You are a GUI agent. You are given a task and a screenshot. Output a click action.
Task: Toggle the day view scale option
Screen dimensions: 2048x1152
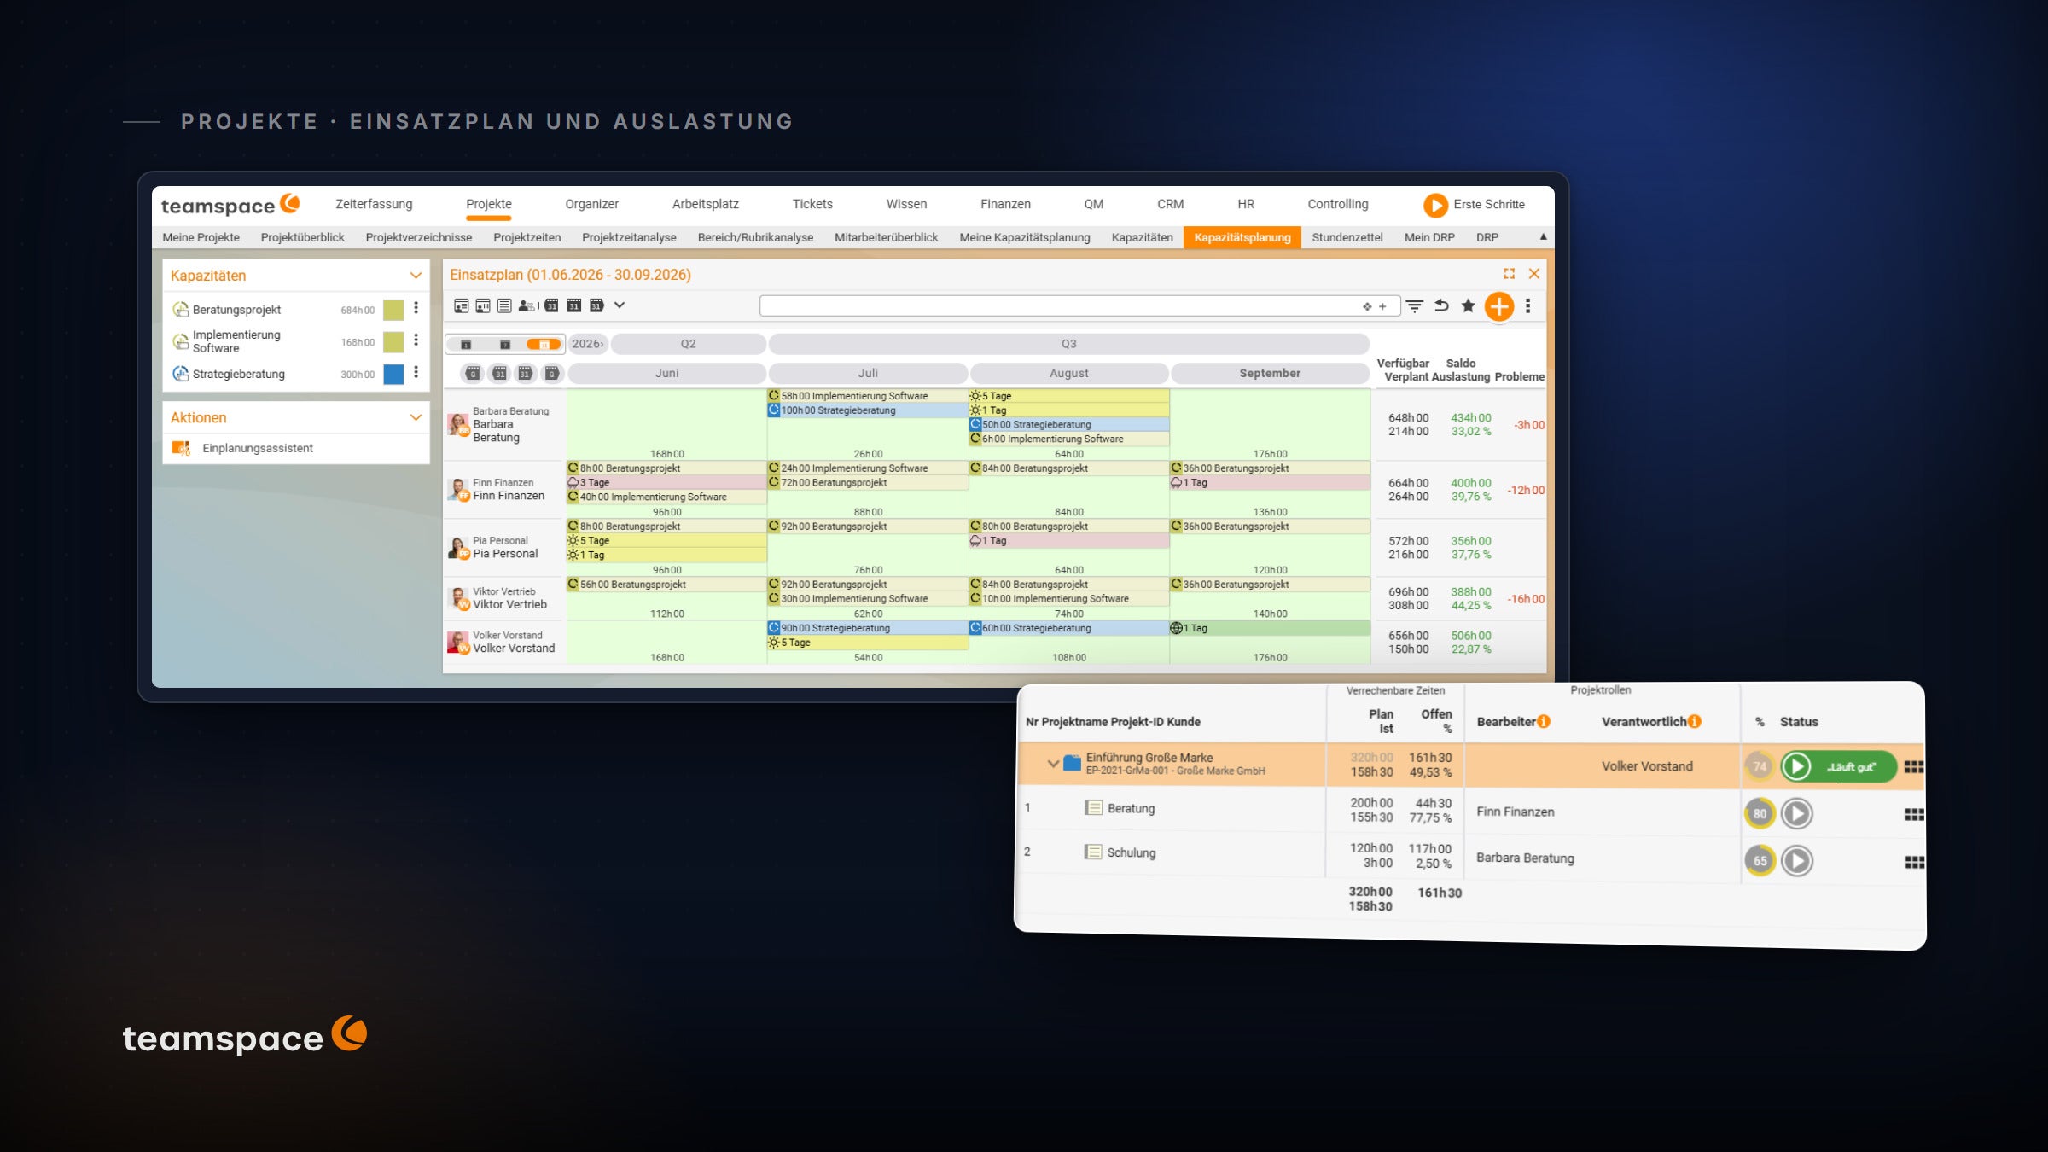465,344
